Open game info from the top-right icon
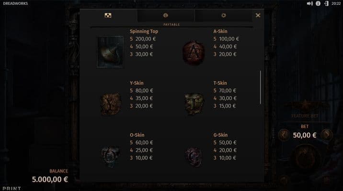This screenshot has height=191, width=343. 318,3
